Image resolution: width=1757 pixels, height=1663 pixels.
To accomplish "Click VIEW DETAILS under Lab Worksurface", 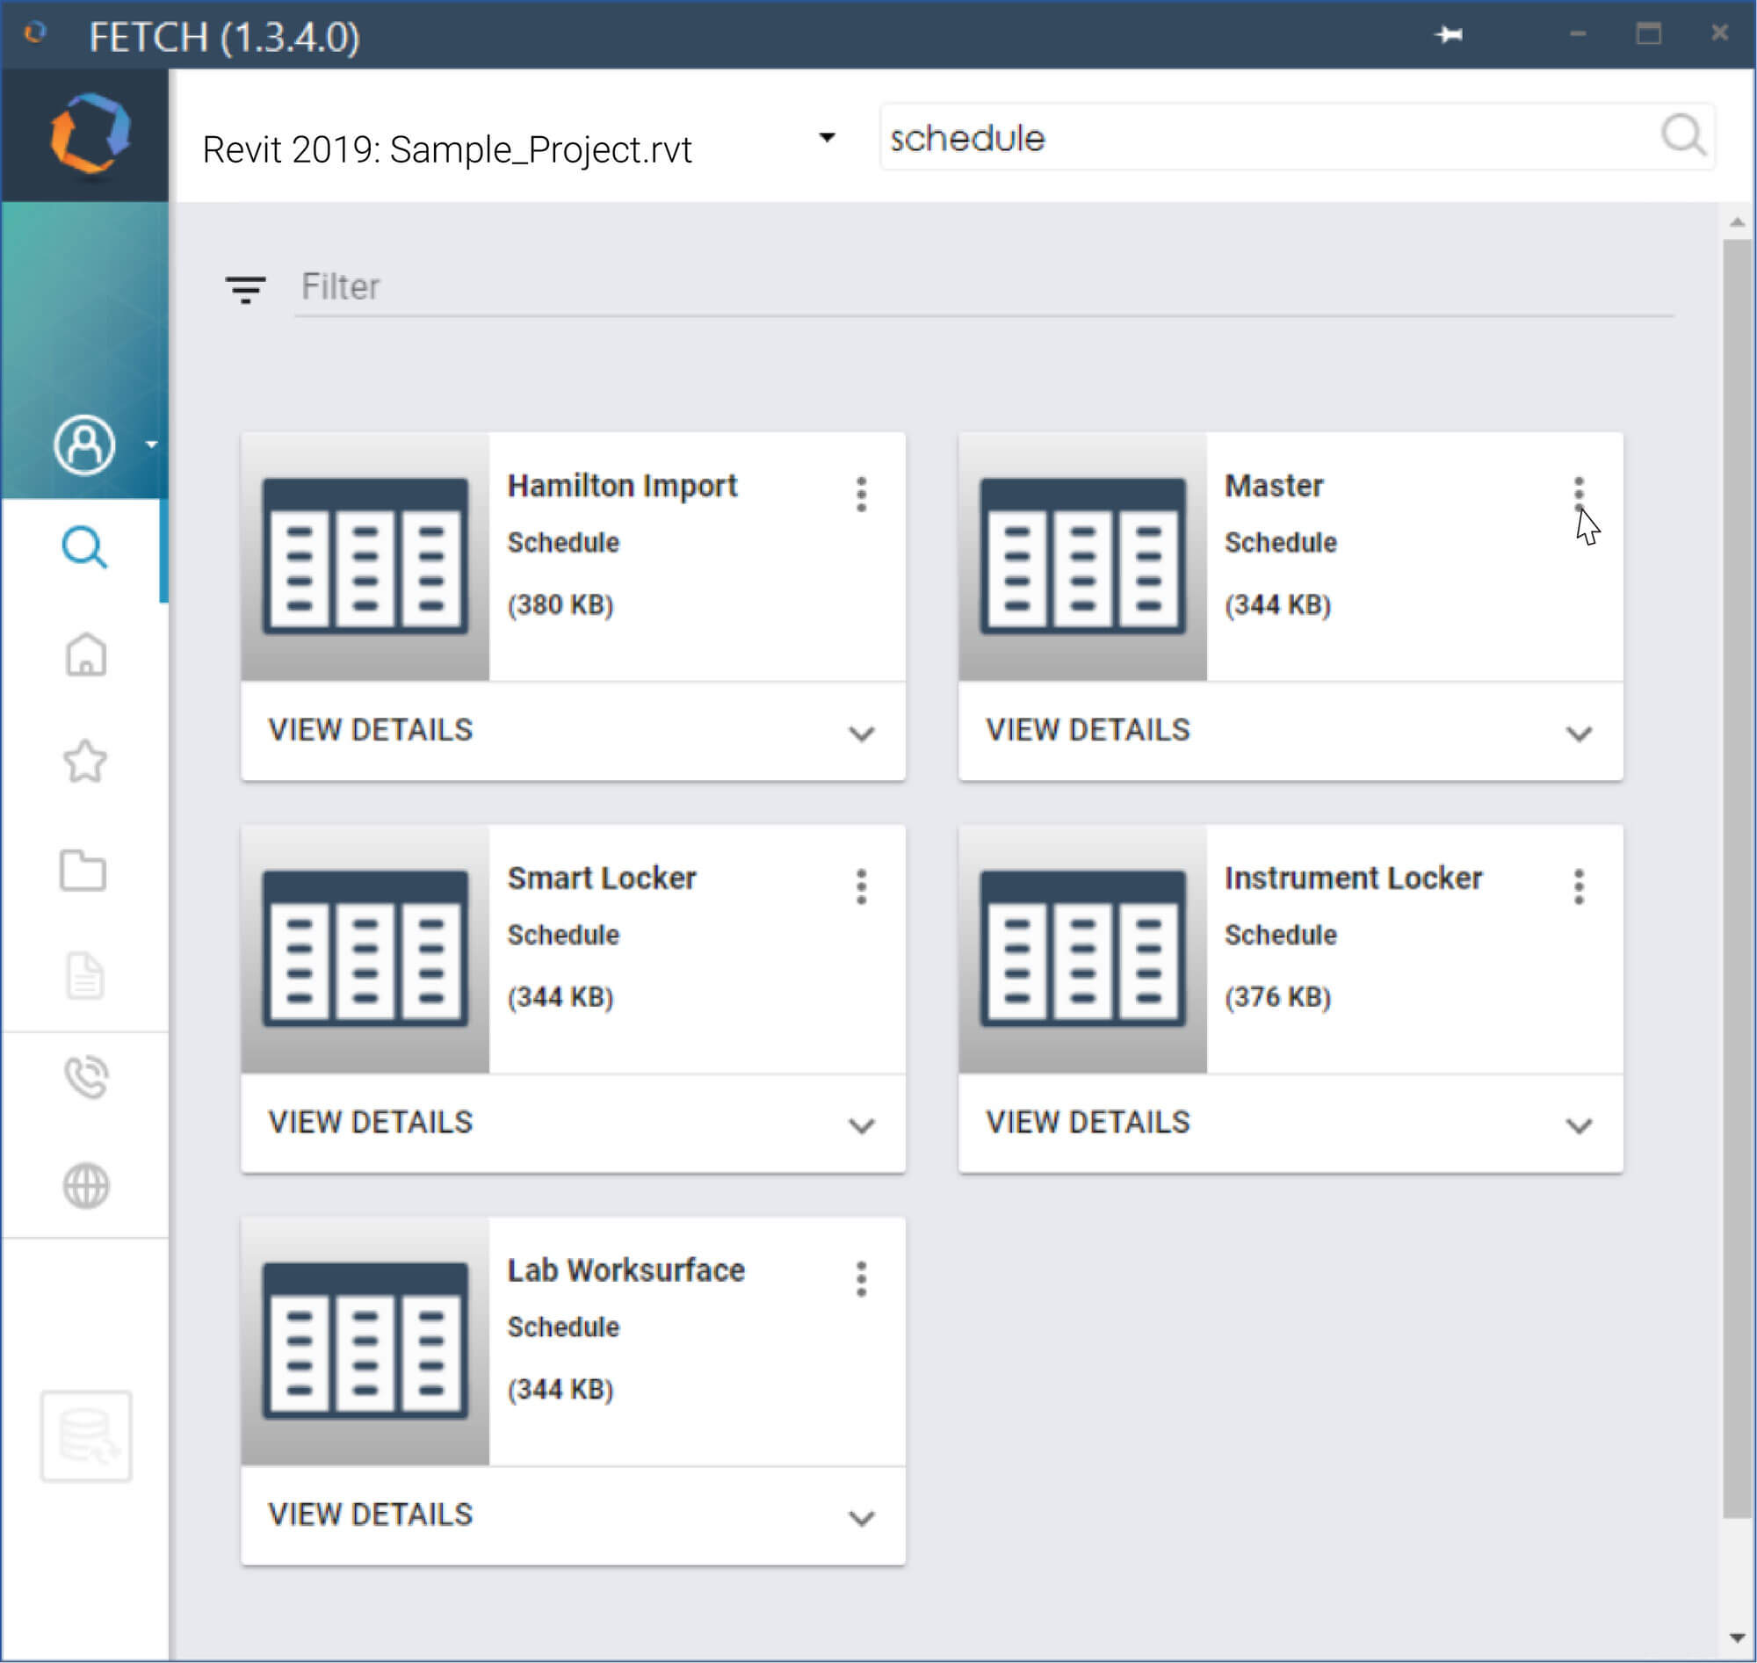I will pyautogui.click(x=371, y=1515).
